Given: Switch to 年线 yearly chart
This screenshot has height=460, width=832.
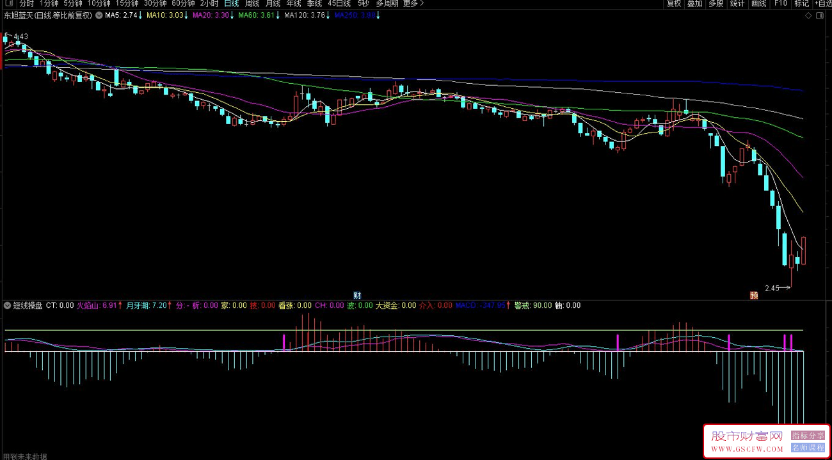Looking at the screenshot, I should pyautogui.click(x=294, y=3).
